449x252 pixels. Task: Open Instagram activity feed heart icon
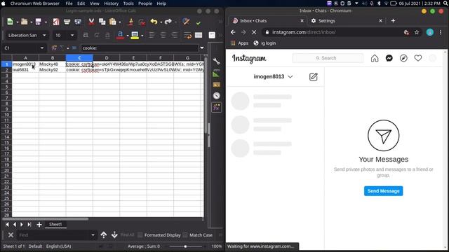pyautogui.click(x=418, y=58)
